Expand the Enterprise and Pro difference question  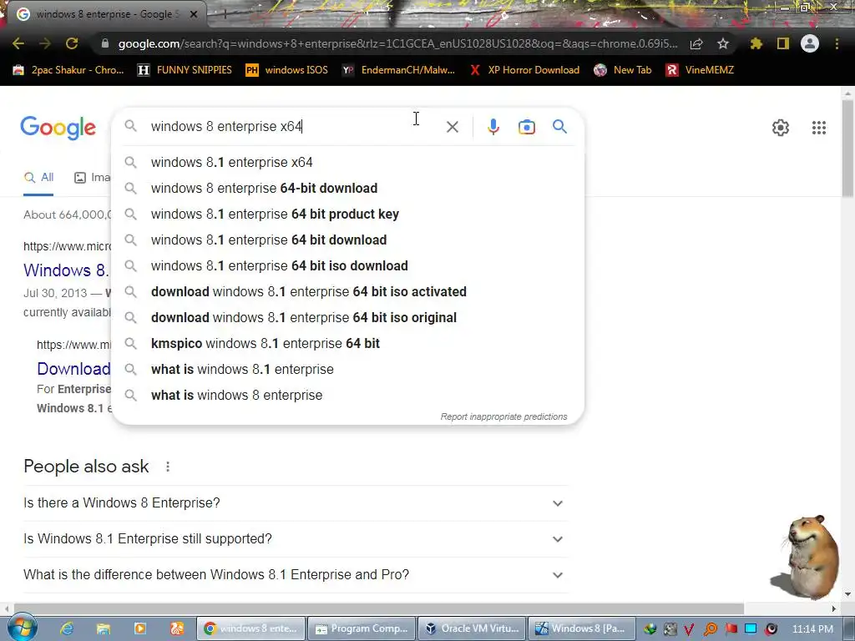point(296,575)
